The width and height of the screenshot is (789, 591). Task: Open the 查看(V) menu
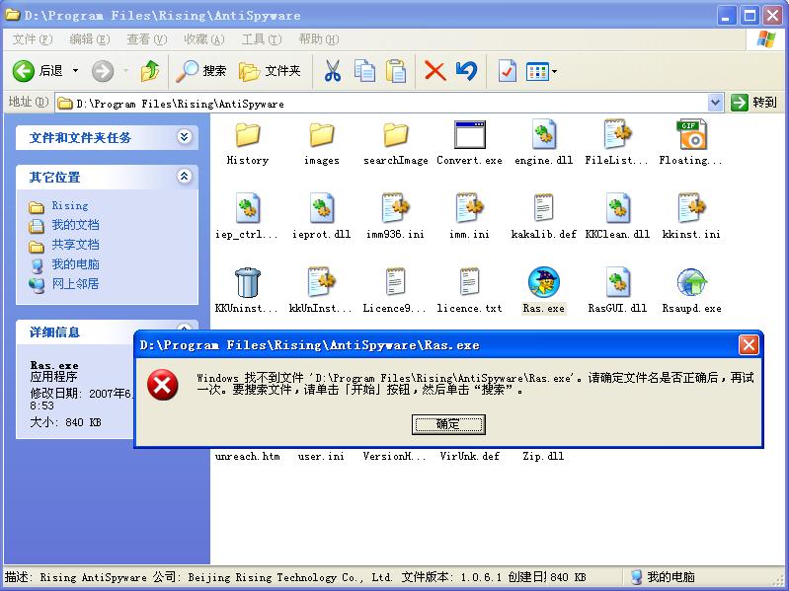(x=147, y=39)
